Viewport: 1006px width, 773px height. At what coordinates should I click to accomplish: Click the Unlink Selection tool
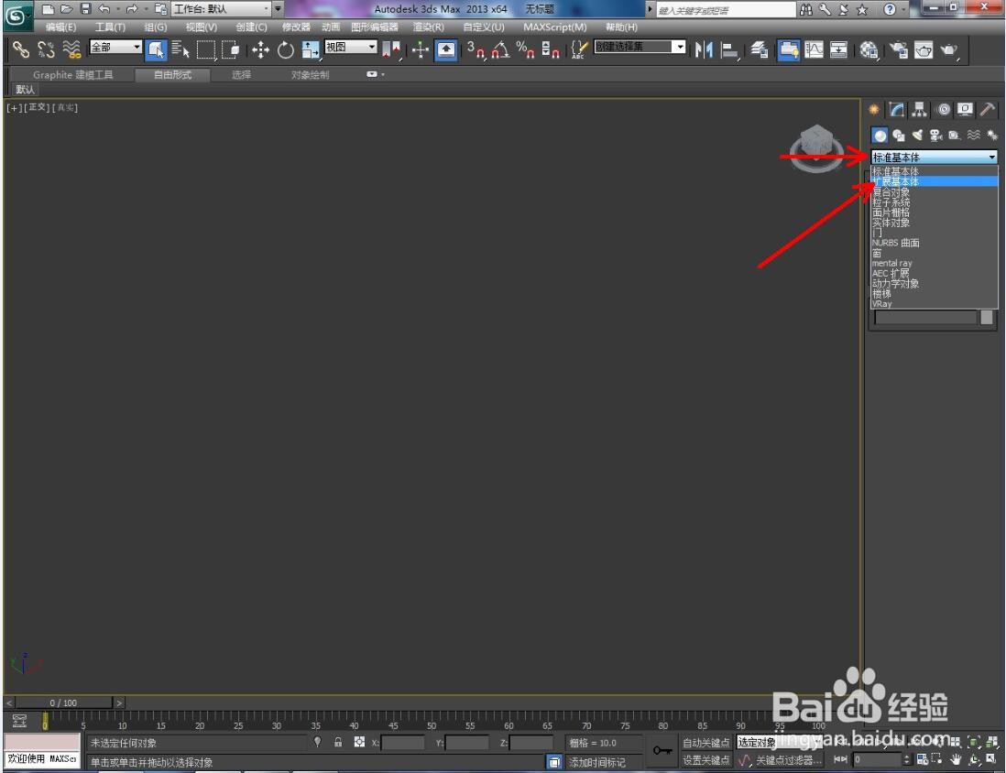point(46,49)
